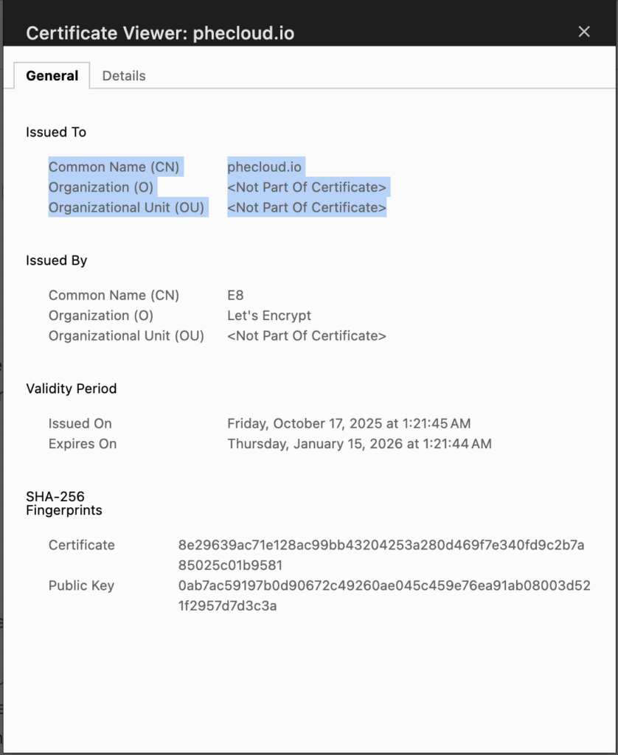
Task: Click the Issued On date value
Action: click(349, 424)
